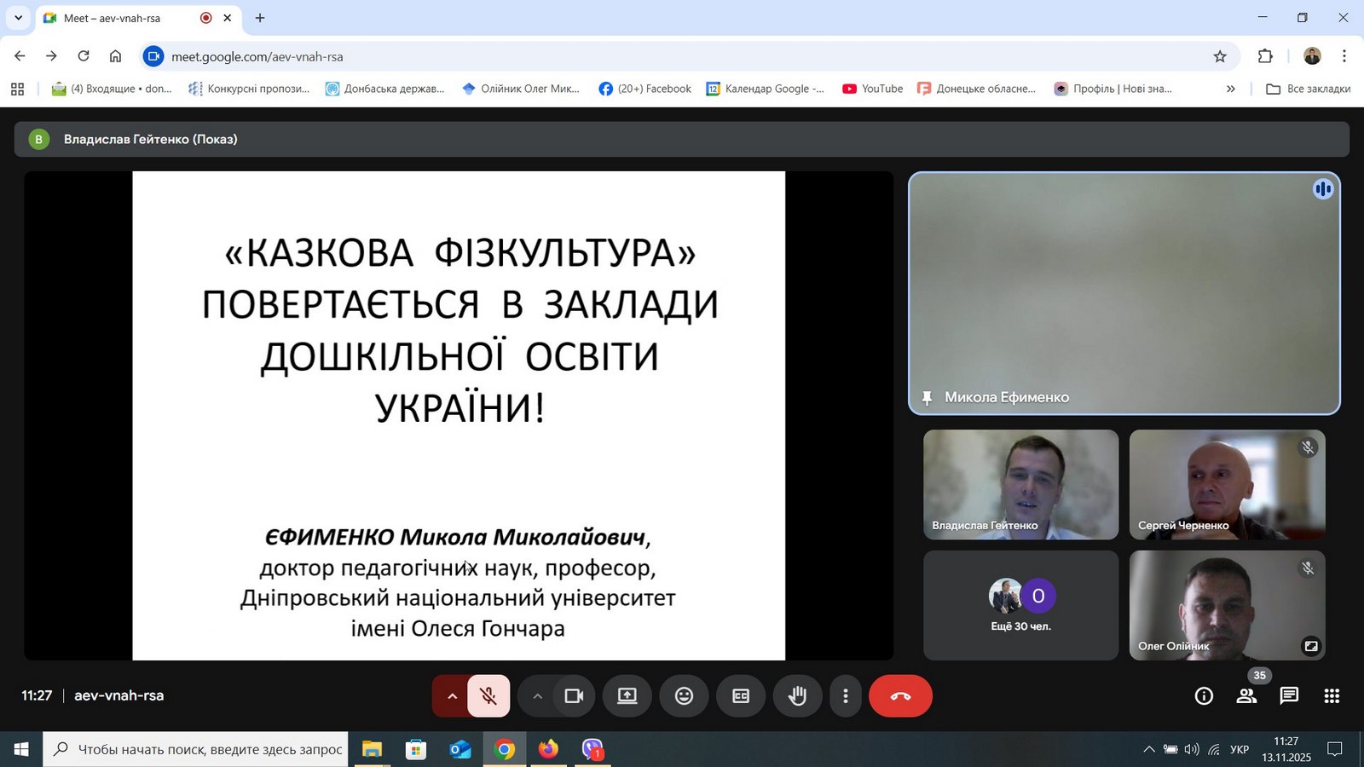Select the Meet aev-vnah-rsa browser tab
Screen dimensions: 1364x767
point(119,18)
